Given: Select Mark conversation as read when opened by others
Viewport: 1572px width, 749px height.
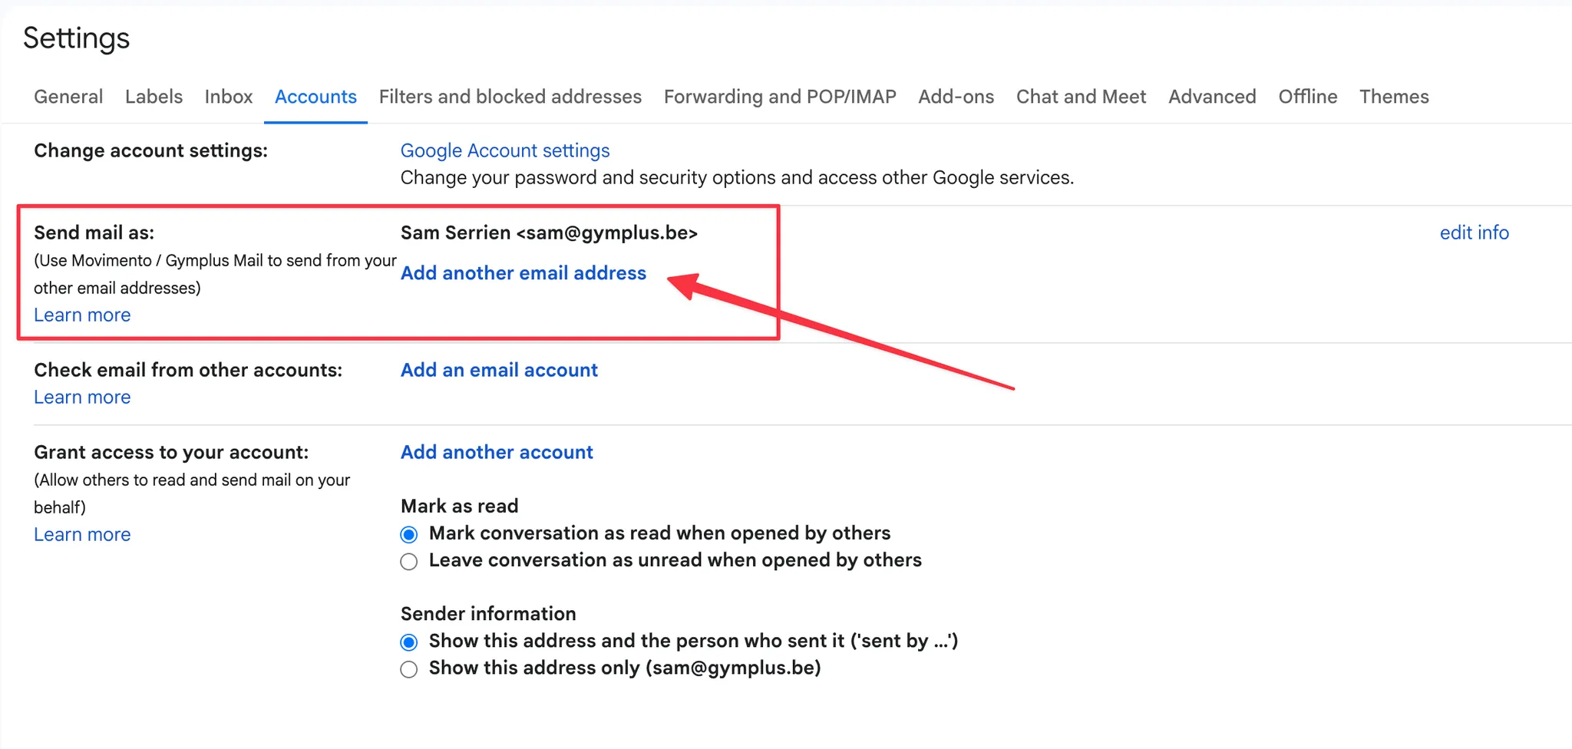Looking at the screenshot, I should click(409, 534).
